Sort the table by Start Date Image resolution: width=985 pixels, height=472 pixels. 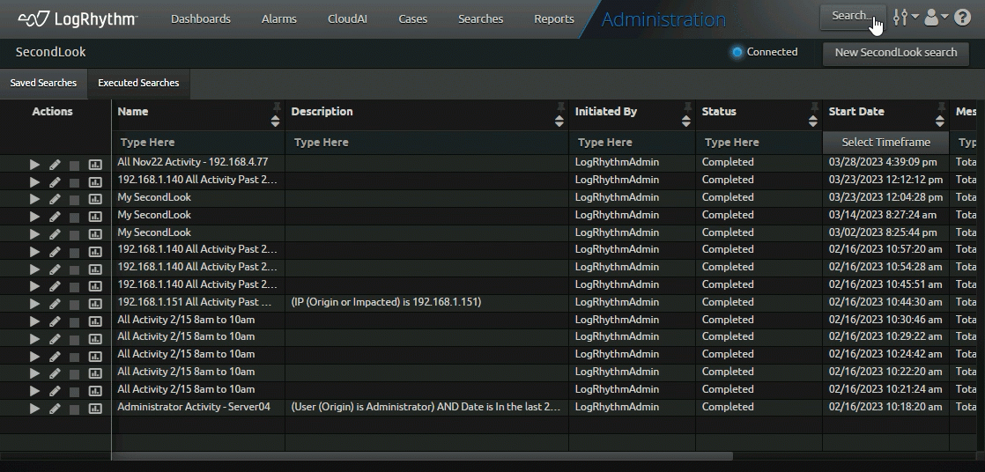pyautogui.click(x=940, y=120)
